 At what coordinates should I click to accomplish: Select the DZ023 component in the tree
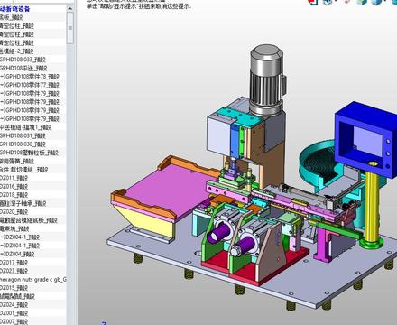(x=14, y=271)
